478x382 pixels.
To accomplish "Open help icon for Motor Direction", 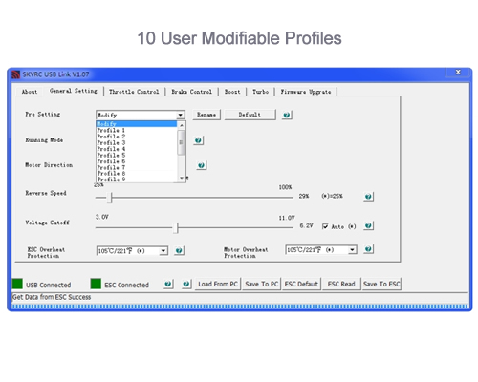I will point(201,165).
